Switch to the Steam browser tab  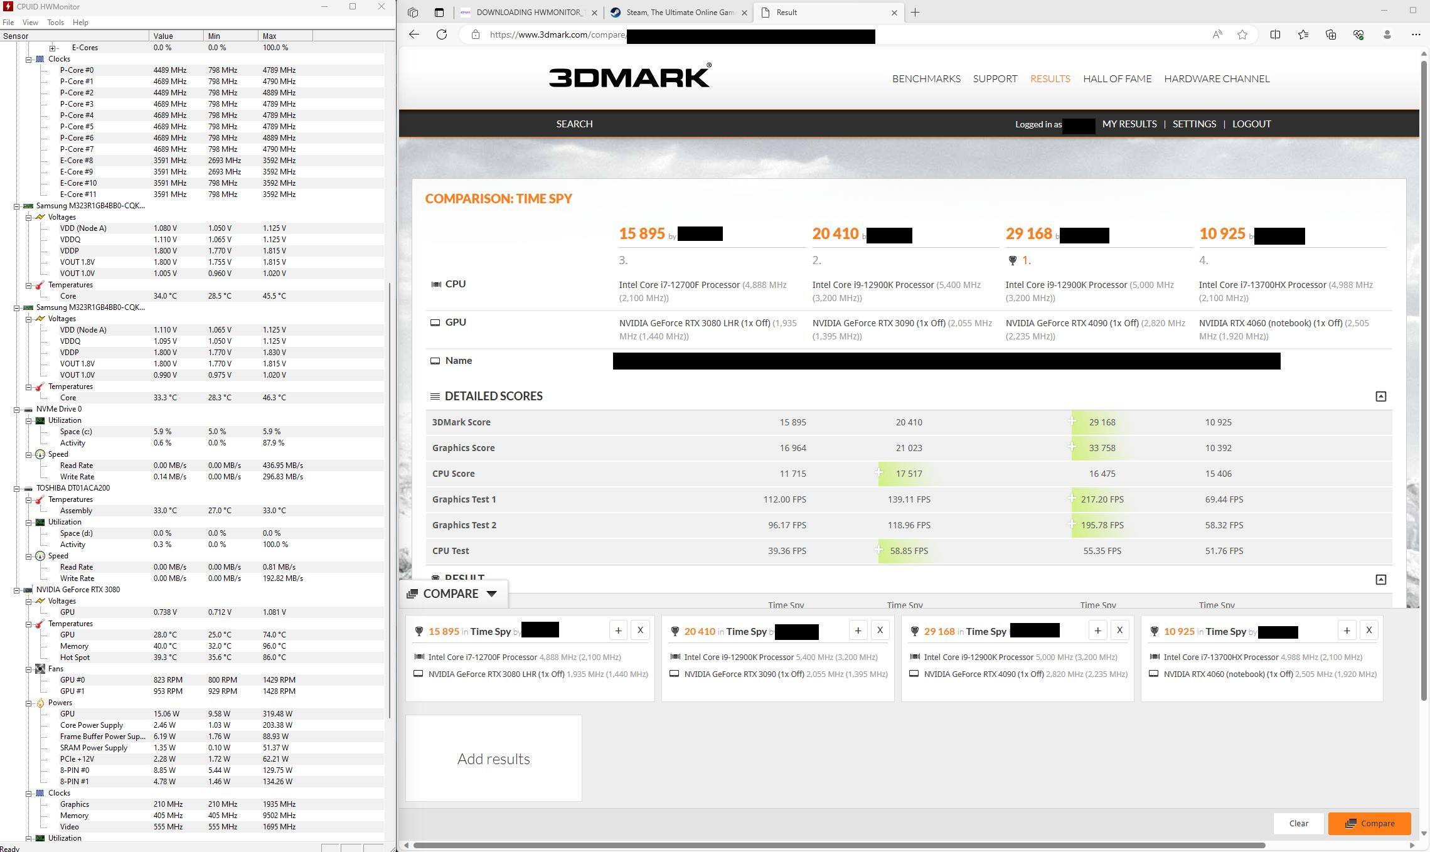[675, 12]
